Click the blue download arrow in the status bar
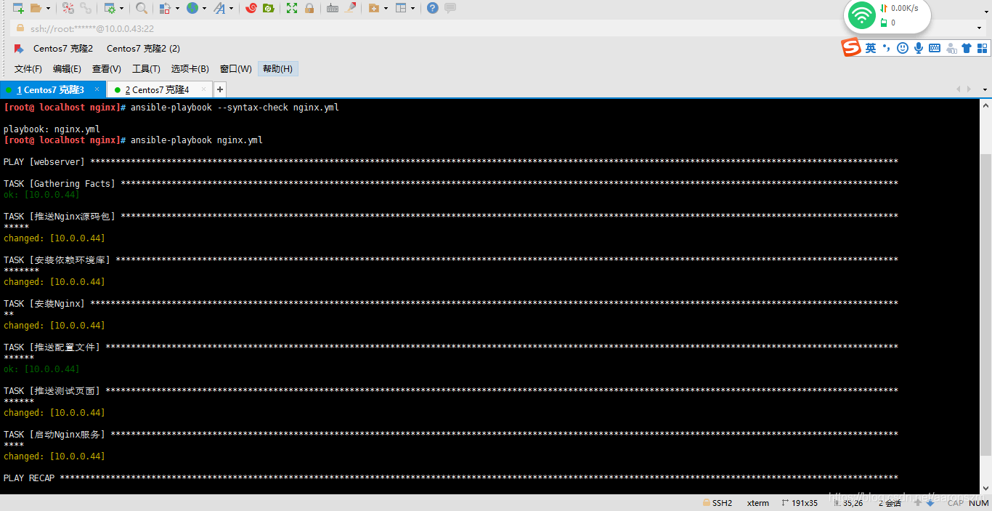 (x=930, y=503)
